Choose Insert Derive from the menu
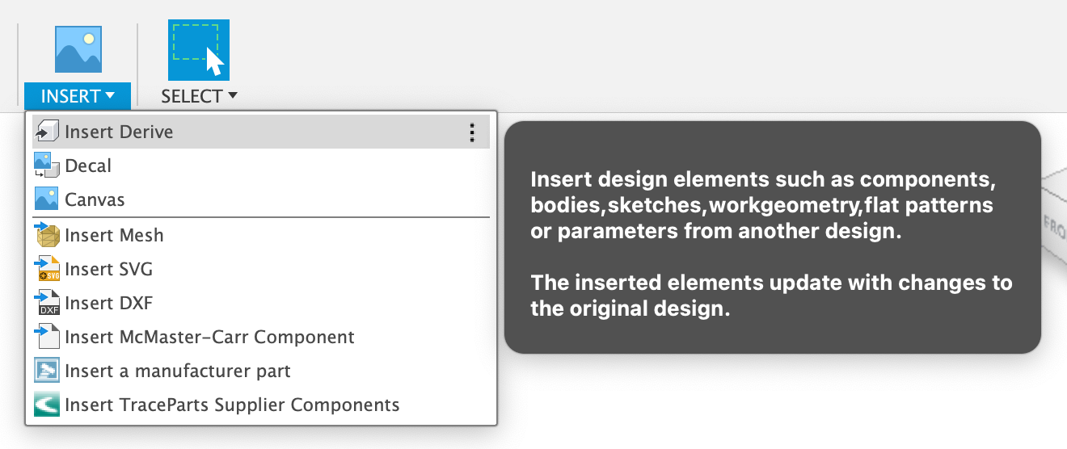The image size is (1067, 449). 119,132
